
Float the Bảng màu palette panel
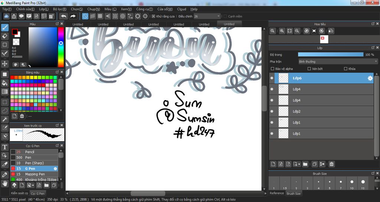click(x=57, y=72)
